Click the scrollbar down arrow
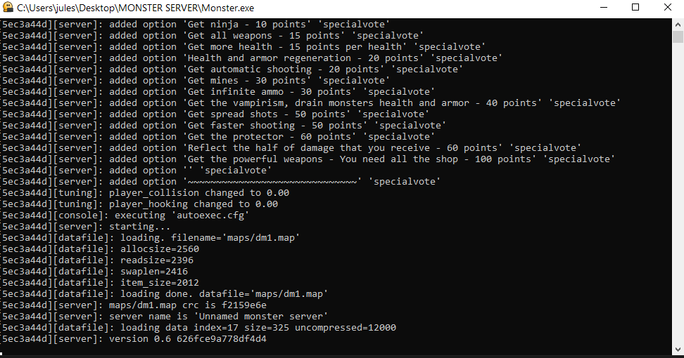The height and width of the screenshot is (358, 684). [x=678, y=350]
